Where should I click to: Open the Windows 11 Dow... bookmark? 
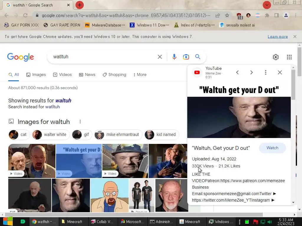(150, 25)
